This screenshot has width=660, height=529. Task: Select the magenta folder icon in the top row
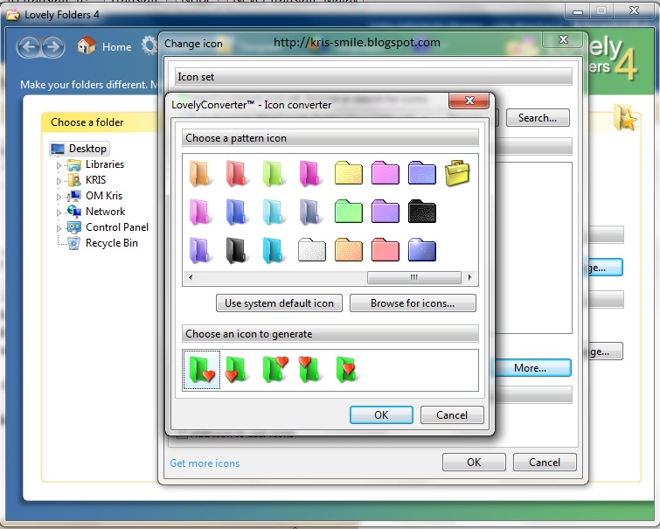tap(309, 173)
